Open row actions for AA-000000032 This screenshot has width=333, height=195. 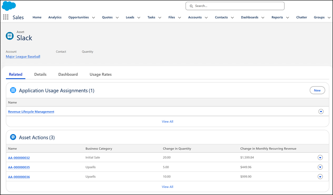tap(320, 157)
